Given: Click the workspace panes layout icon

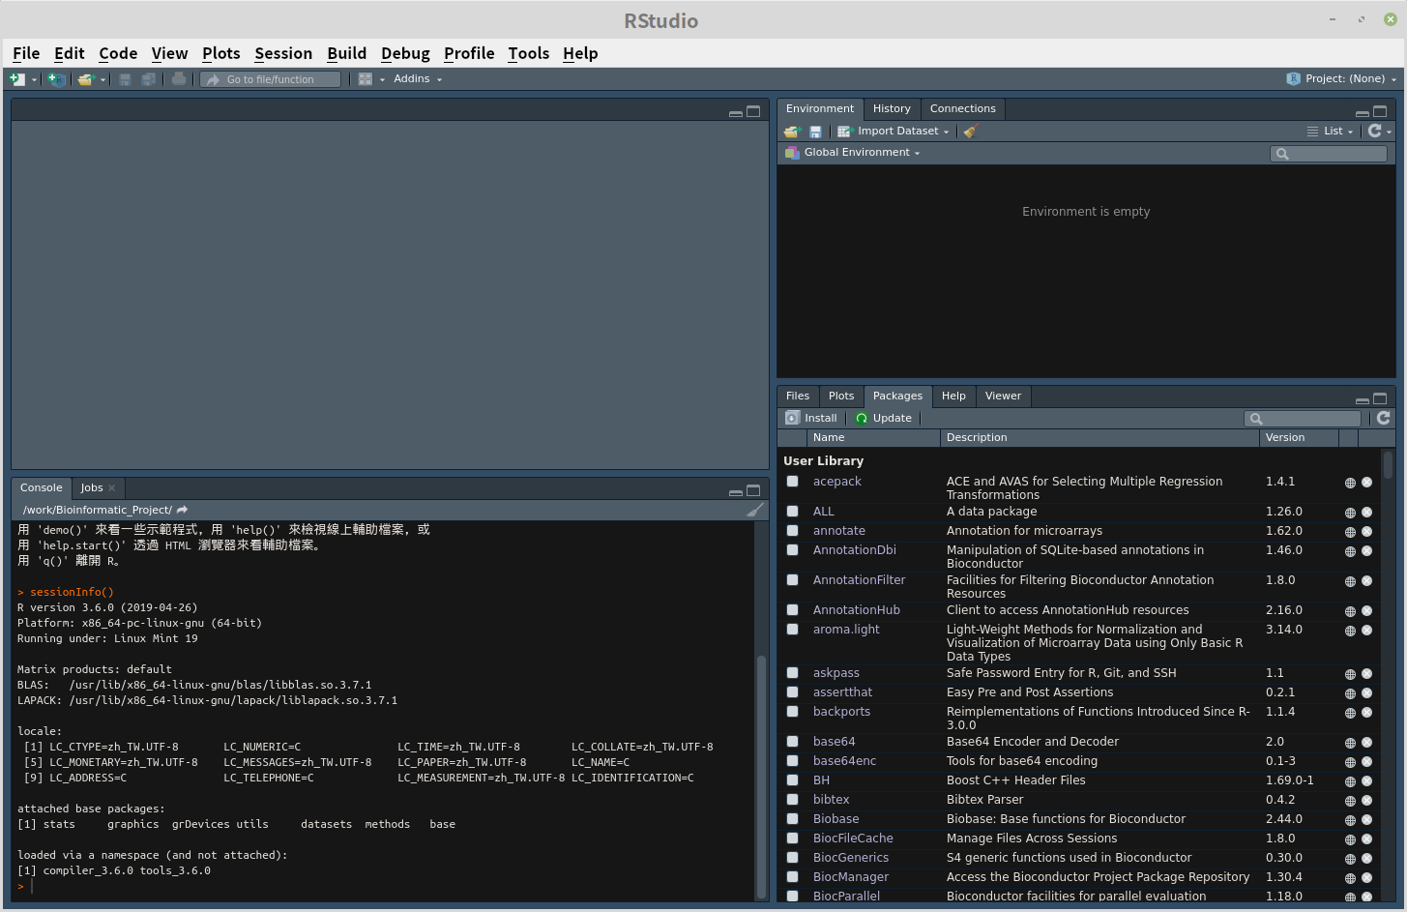Looking at the screenshot, I should coord(365,78).
